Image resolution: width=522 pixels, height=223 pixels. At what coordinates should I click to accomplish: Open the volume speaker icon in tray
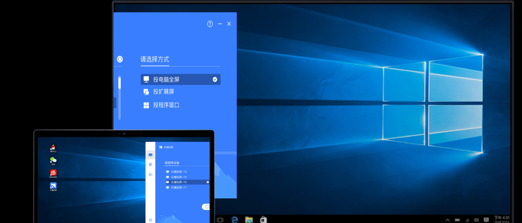476,221
